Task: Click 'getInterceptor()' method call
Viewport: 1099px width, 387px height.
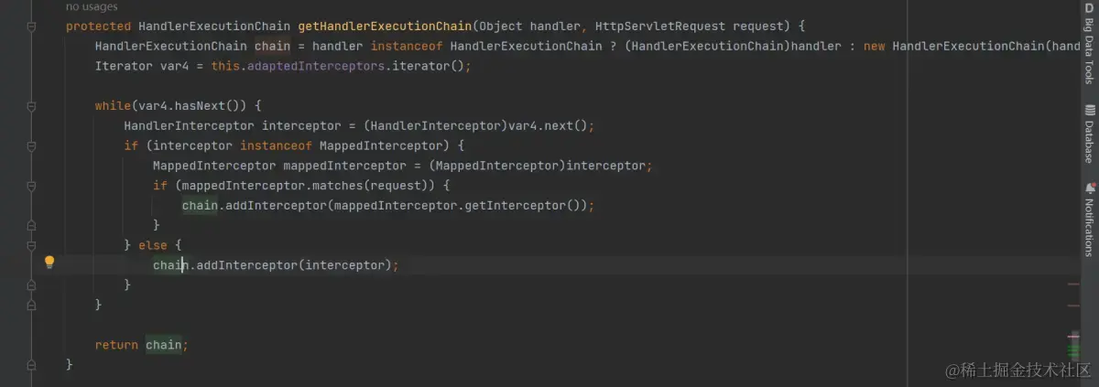Action: click(x=522, y=206)
